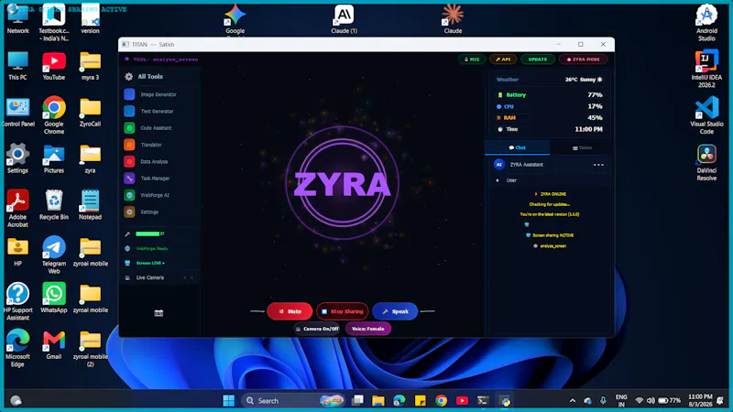Select the Claude desktop shortcut
The image size is (733, 412).
pos(453,18)
